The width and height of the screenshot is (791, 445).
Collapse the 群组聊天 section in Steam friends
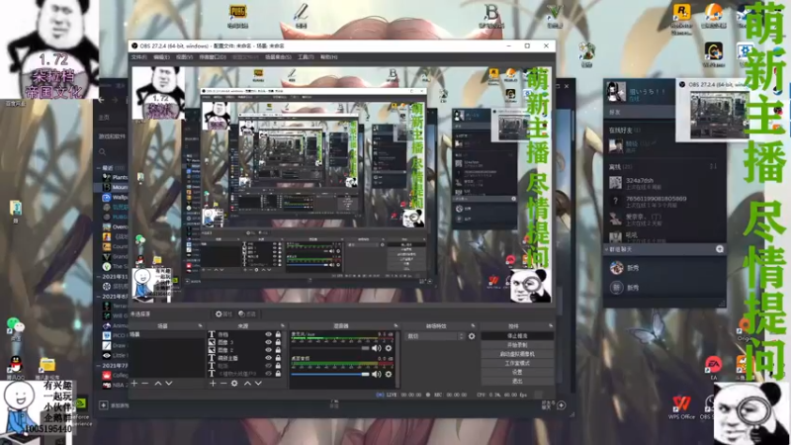tap(606, 249)
